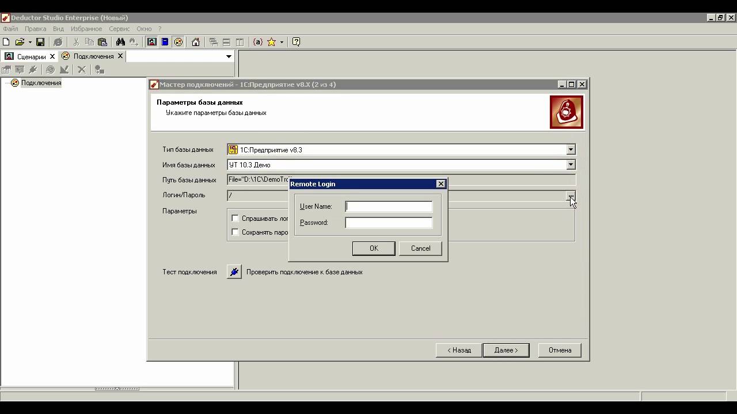Click the User Name input field

tap(389, 206)
